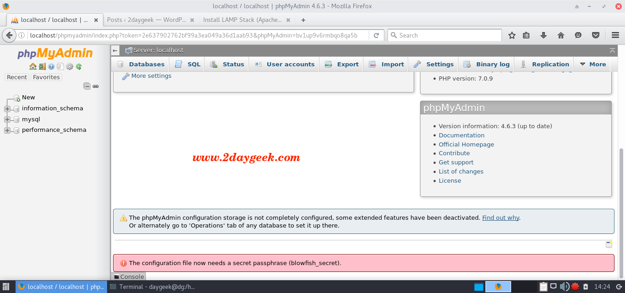Go back using the Firefox back arrow
625x293 pixels.
[9, 35]
